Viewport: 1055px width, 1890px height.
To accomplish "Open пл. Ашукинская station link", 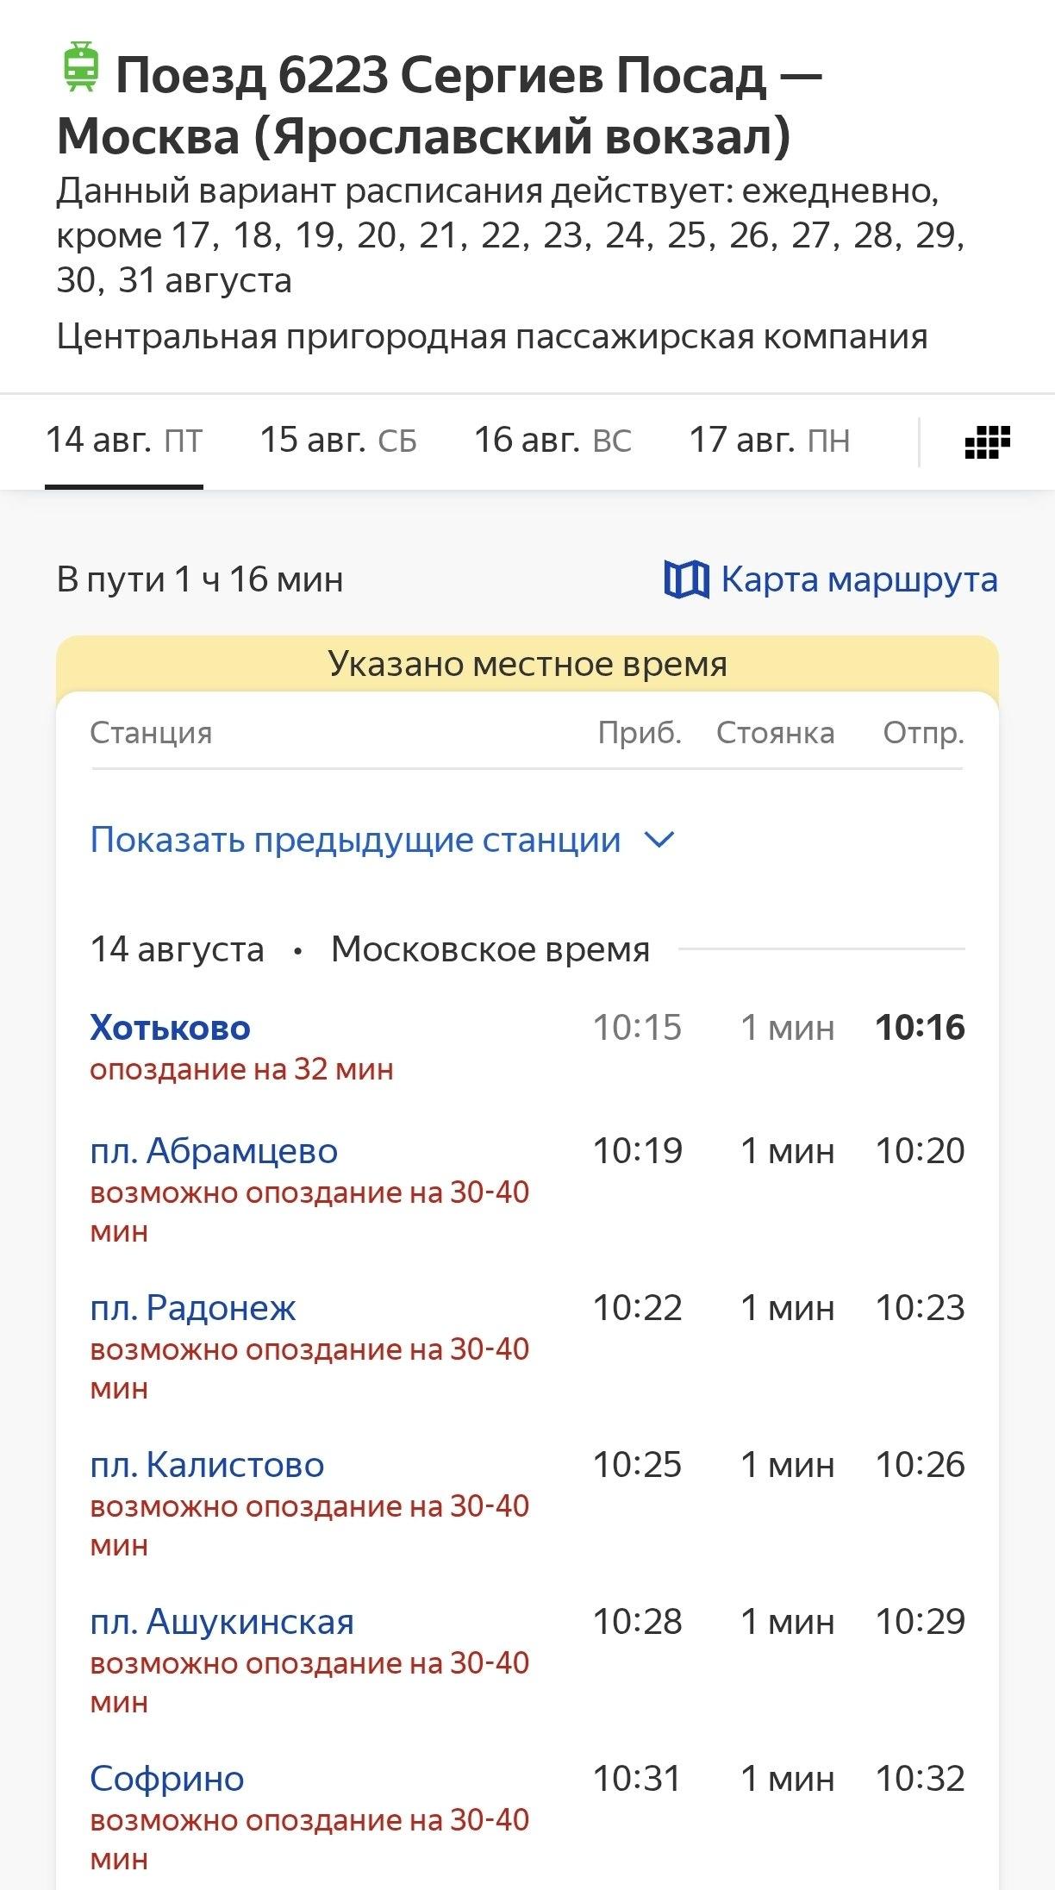I will click(x=222, y=1622).
